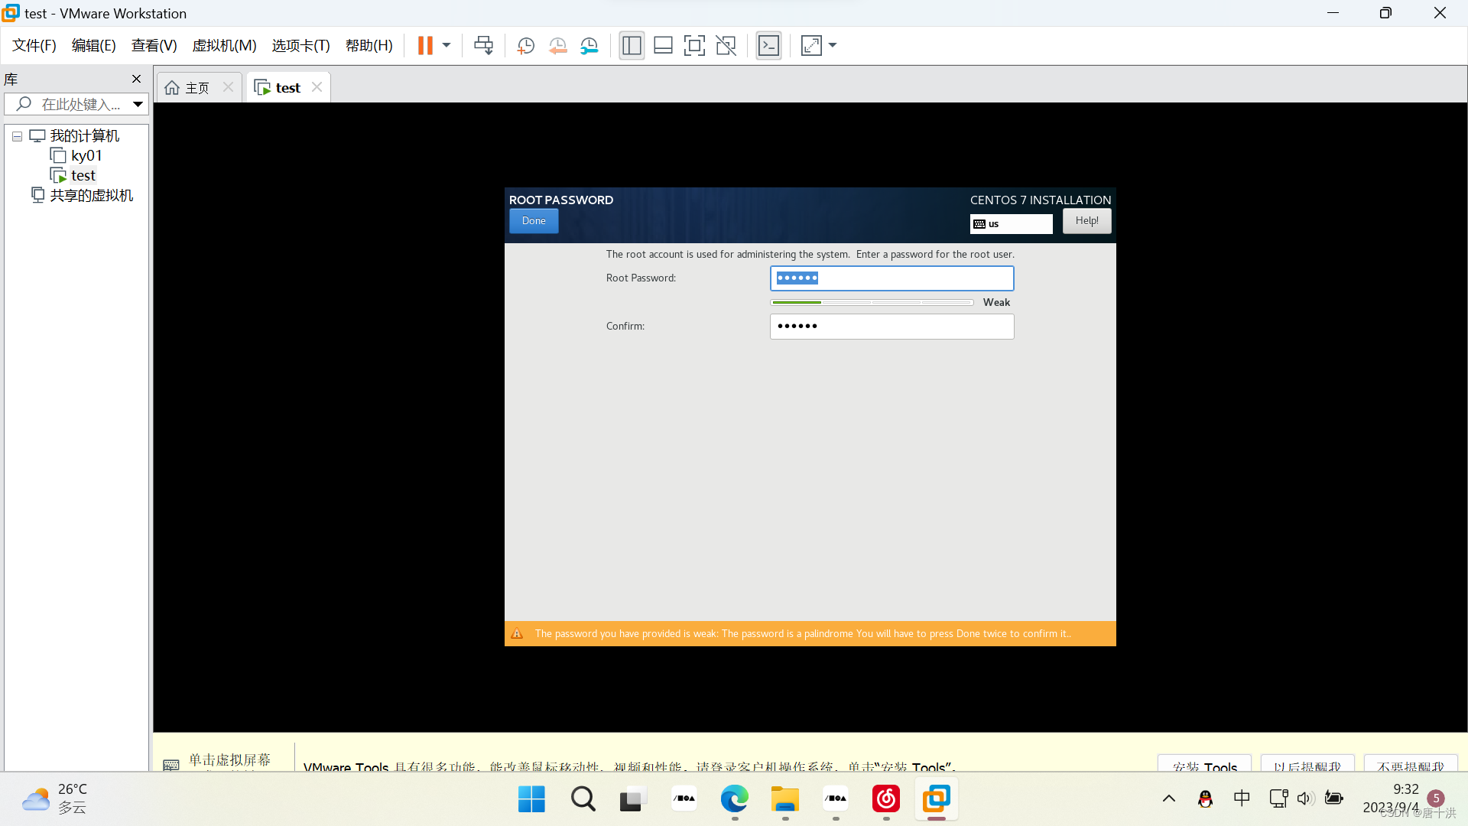The image size is (1468, 826).
Task: Open the snapshot manager icon
Action: [589, 46]
